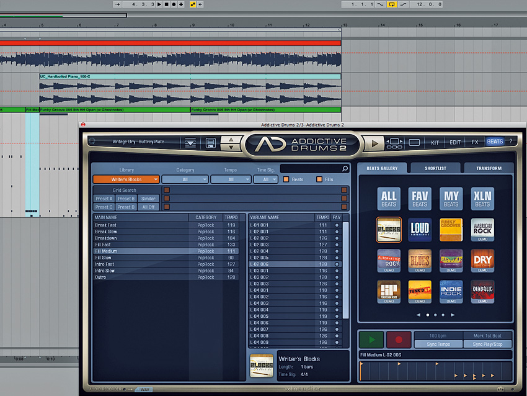Open the Time Sig. filter dropdown
The height and width of the screenshot is (396, 527).
266,179
